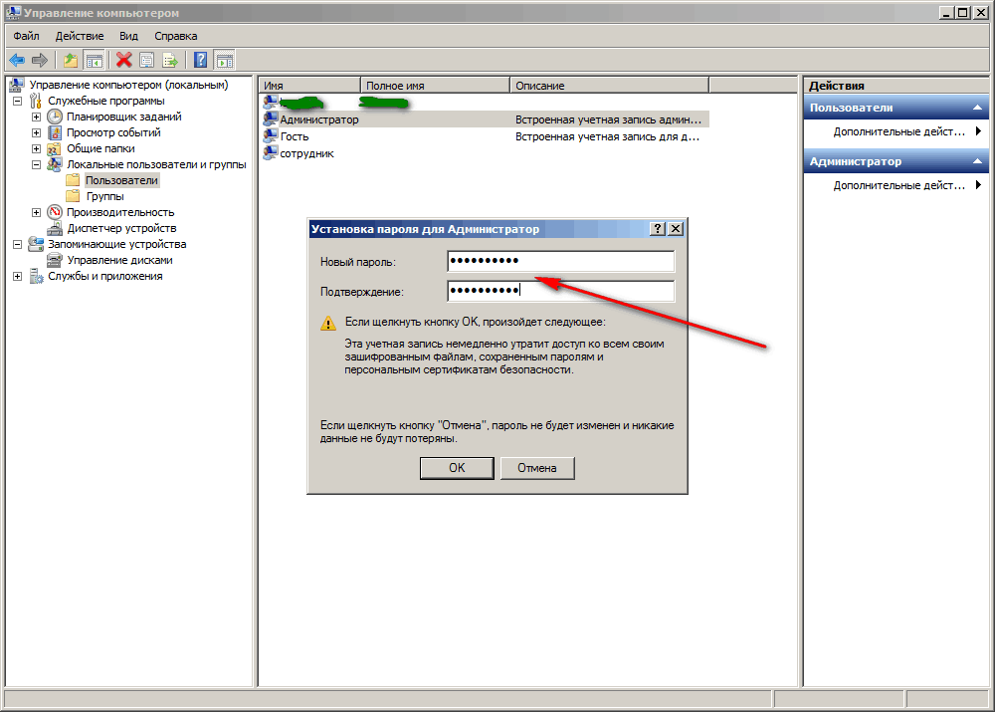
Task: Toggle the action pane toolbar icon
Action: 225,61
